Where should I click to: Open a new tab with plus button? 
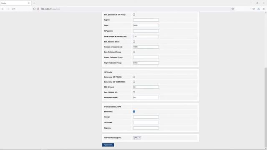pos(34,3)
